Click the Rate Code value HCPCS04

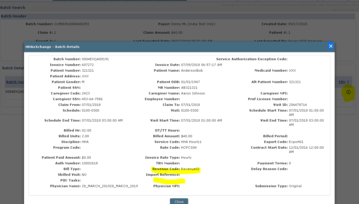click(189, 148)
